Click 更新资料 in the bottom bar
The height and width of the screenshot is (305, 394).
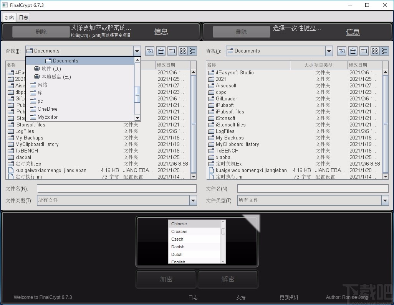pos(289,297)
